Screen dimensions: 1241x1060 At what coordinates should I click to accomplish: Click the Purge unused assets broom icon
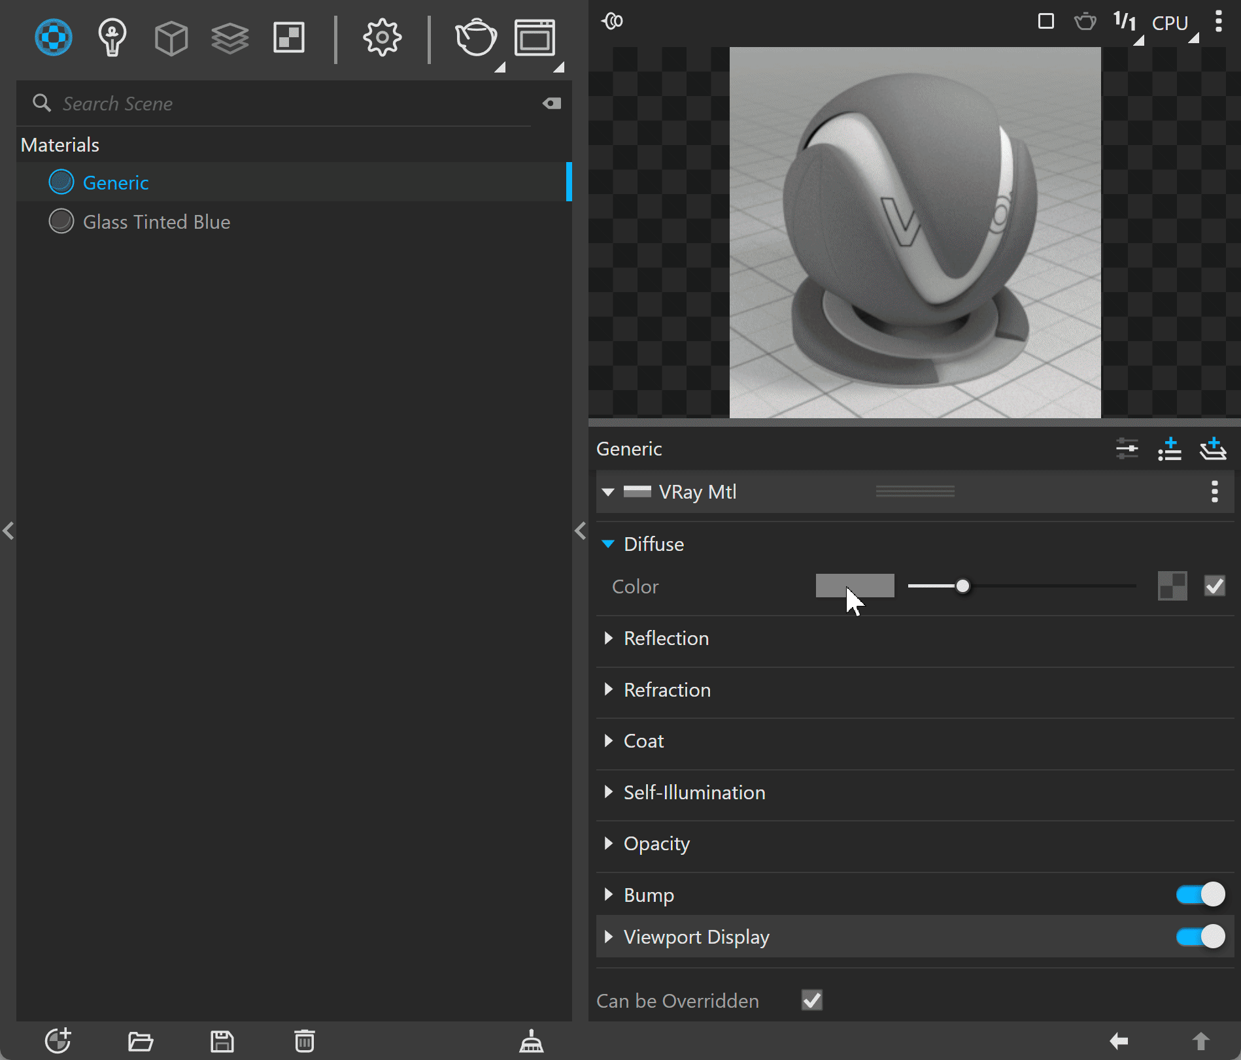point(532,1041)
